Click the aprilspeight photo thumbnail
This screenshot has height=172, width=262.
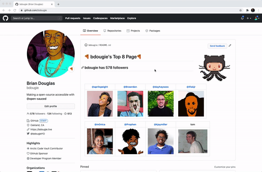100,103
